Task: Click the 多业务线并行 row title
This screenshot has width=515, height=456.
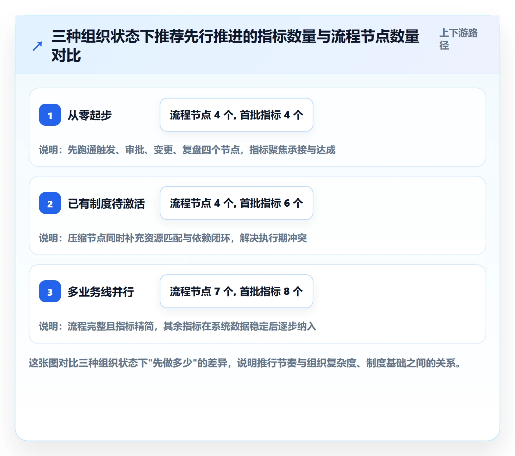Action: [x=101, y=292]
